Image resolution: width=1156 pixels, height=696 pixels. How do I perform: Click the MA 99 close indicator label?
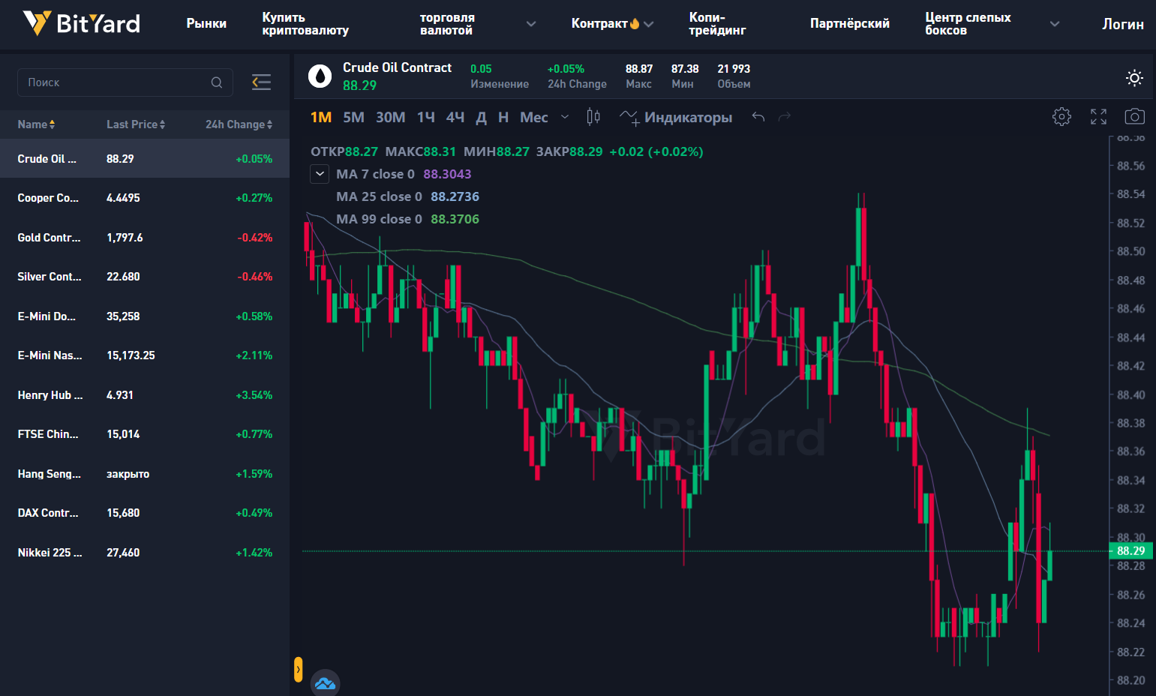point(379,219)
